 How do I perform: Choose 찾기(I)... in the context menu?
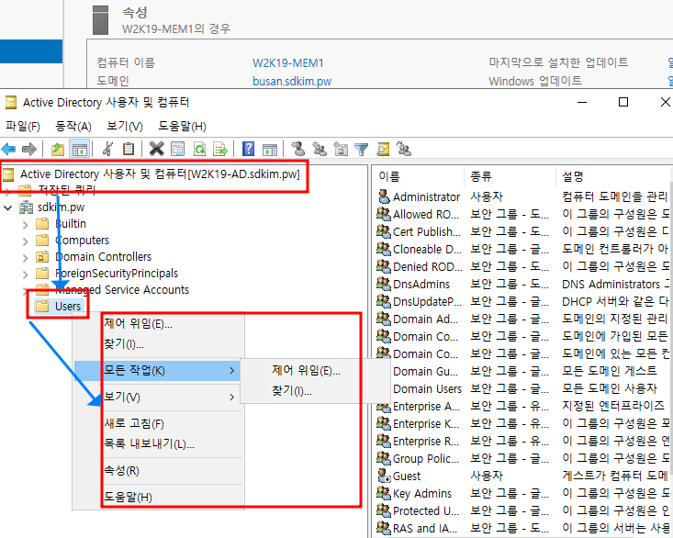(x=124, y=344)
